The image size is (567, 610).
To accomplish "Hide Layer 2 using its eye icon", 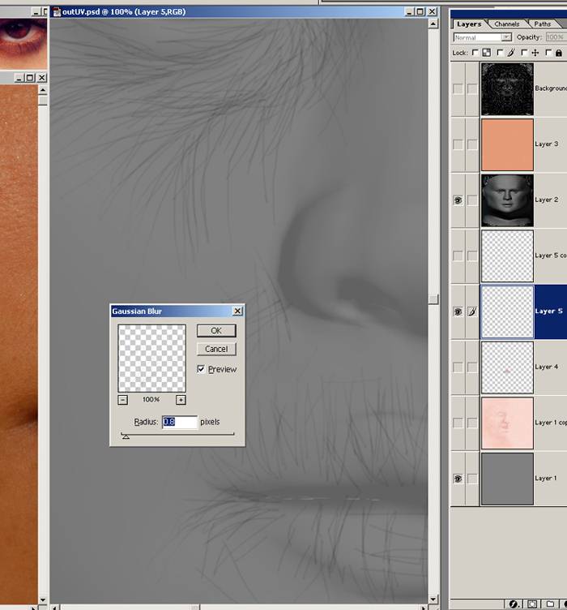I will click(458, 200).
